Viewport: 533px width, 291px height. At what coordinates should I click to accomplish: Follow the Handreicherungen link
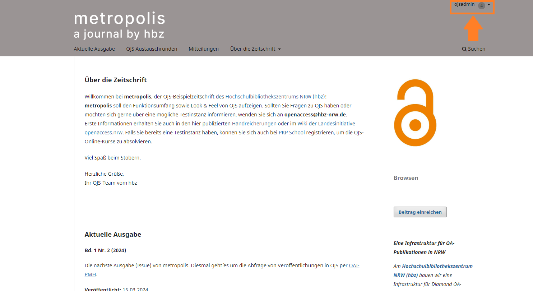254,124
